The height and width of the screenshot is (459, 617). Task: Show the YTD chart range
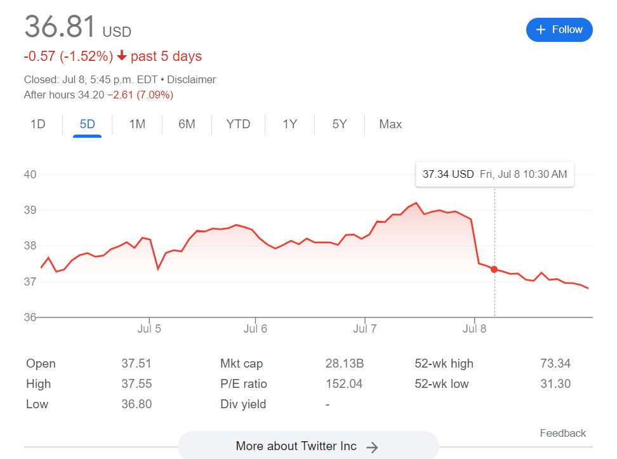coord(238,124)
